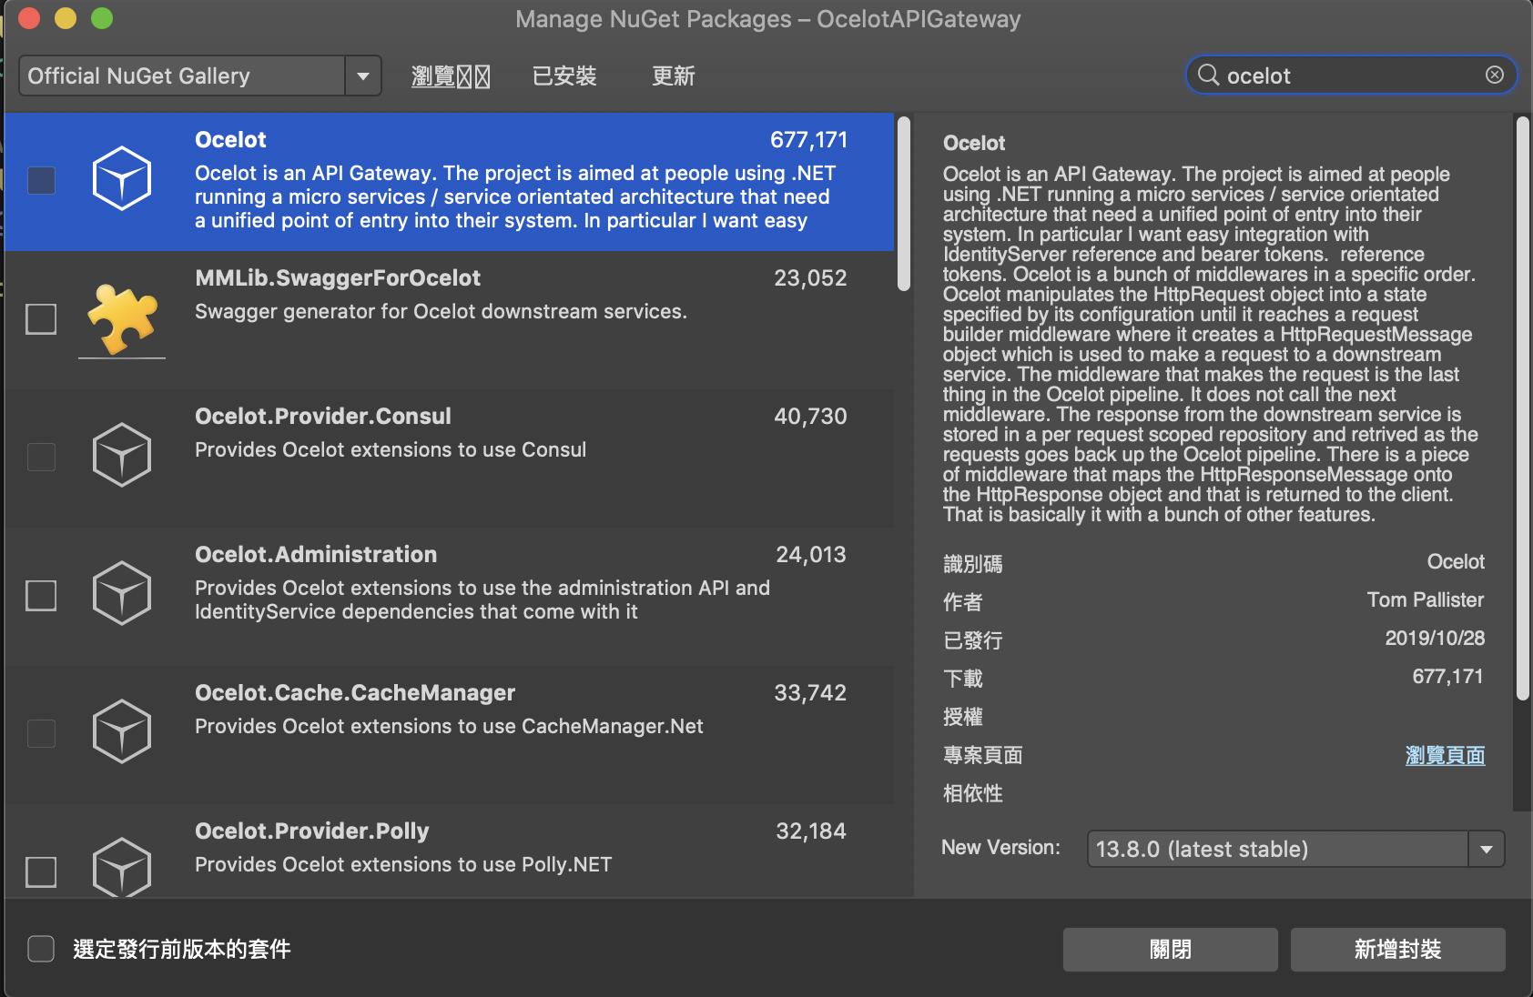The height and width of the screenshot is (997, 1533).
Task: Select the Ocelot.Provider.Polly package name
Action: [x=312, y=831]
